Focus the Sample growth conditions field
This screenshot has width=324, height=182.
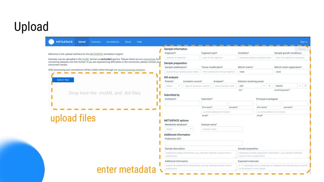point(291,58)
